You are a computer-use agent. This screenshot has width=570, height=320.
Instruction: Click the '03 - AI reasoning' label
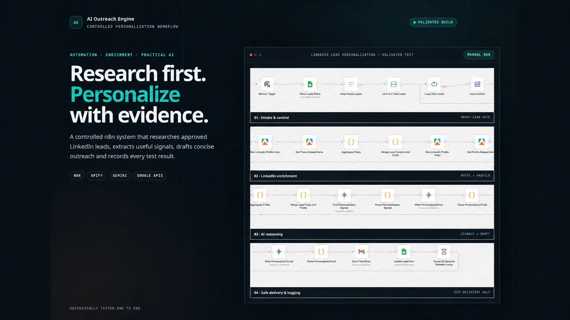[268, 234]
